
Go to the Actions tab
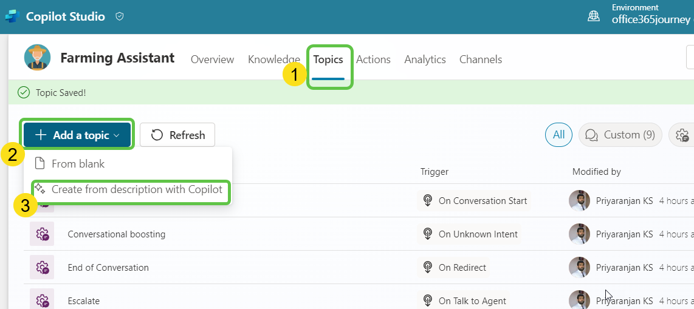pyautogui.click(x=373, y=59)
